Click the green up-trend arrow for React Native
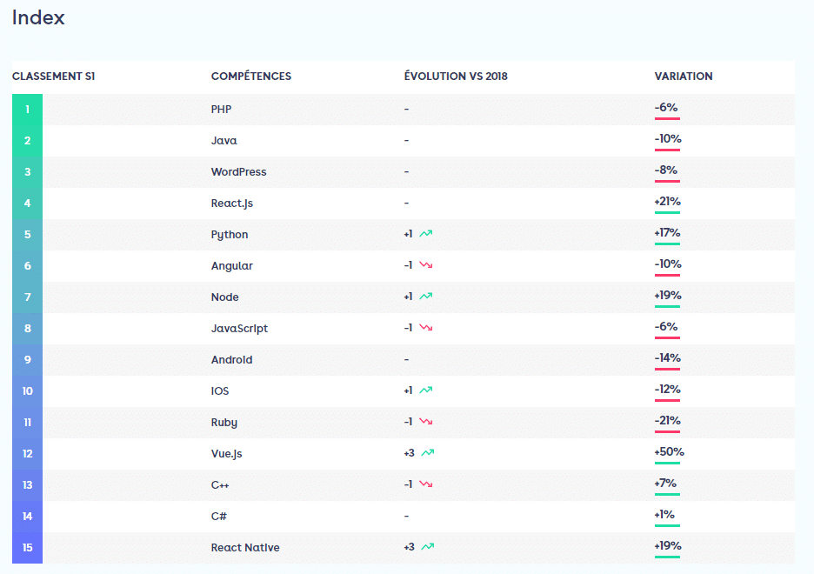The width and height of the screenshot is (814, 574). 427,547
